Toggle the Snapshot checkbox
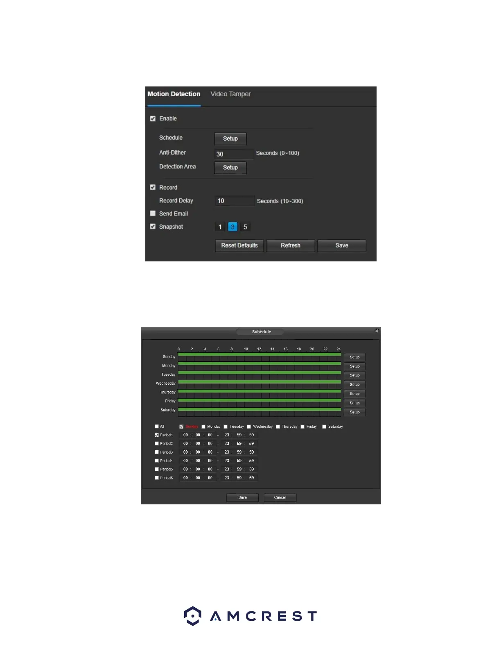501x649 pixels. (153, 227)
